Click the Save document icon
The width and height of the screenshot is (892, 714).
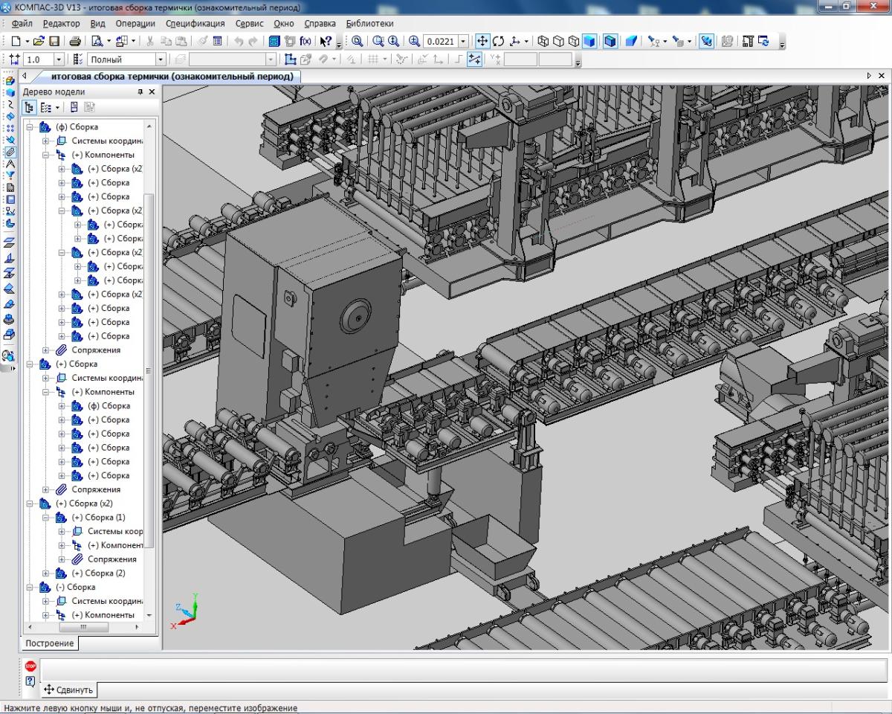pos(54,42)
